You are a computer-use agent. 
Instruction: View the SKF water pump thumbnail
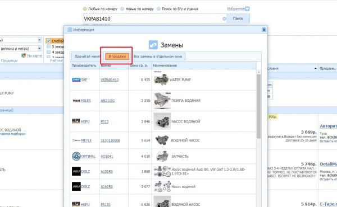pos(161,79)
